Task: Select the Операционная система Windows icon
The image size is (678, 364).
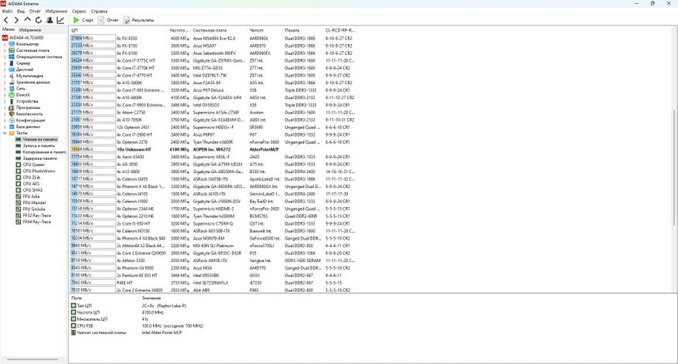Action: pyautogui.click(x=12, y=56)
